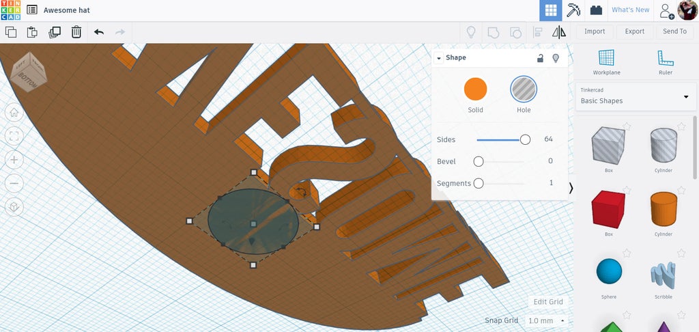699x332 pixels.
Task: Edit the Sides value 64
Action: 548,139
